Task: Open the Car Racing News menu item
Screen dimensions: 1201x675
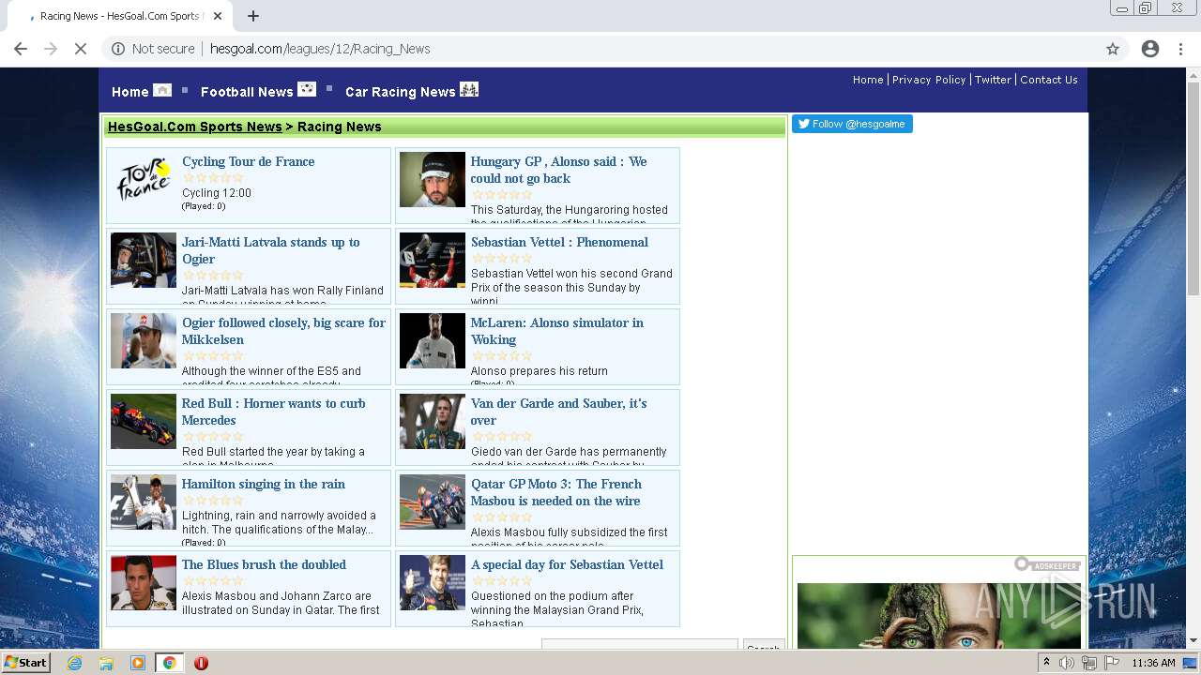Action: [400, 92]
